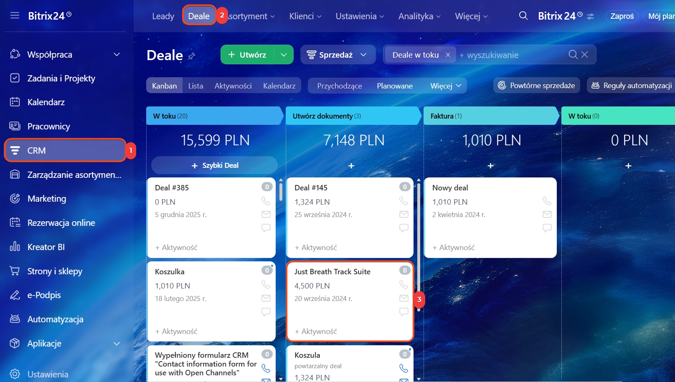Click phone icon on Wypełniony formularz CRM card

pos(266,368)
